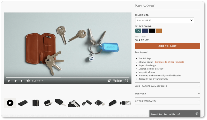The width and height of the screenshot is (207, 120).
Task: Select the black color swatch
Action: [x=152, y=31]
